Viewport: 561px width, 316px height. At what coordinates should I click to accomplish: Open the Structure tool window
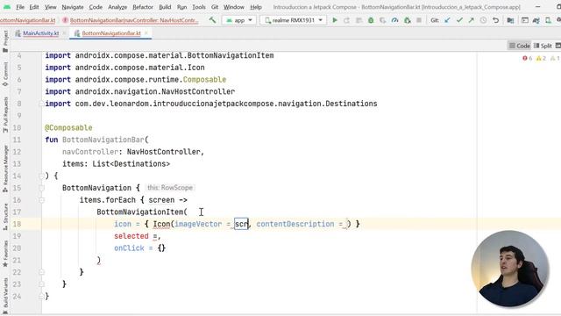5,217
